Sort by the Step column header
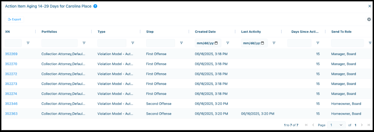The width and height of the screenshot is (374, 132). (150, 32)
